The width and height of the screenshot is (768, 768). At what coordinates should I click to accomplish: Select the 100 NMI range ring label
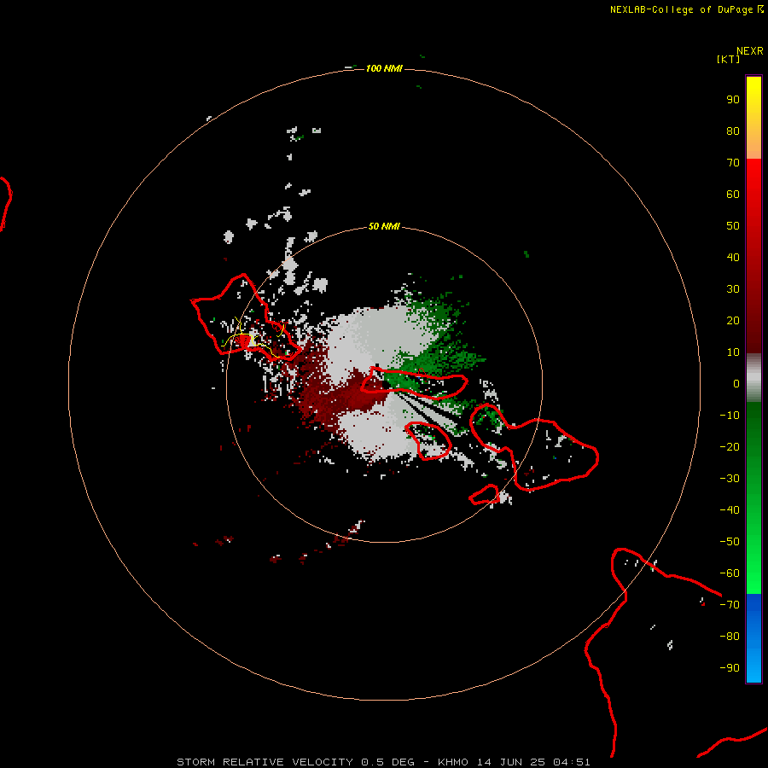(384, 68)
